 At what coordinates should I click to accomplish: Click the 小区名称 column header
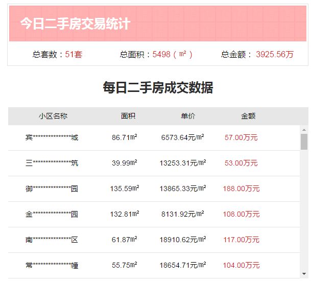click(53, 116)
